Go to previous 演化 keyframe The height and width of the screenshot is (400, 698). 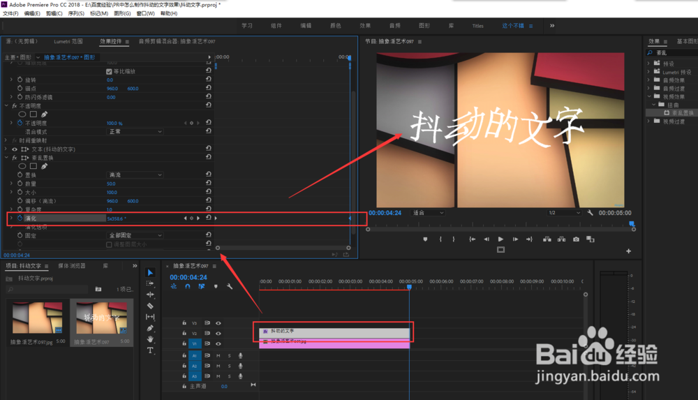pos(185,218)
